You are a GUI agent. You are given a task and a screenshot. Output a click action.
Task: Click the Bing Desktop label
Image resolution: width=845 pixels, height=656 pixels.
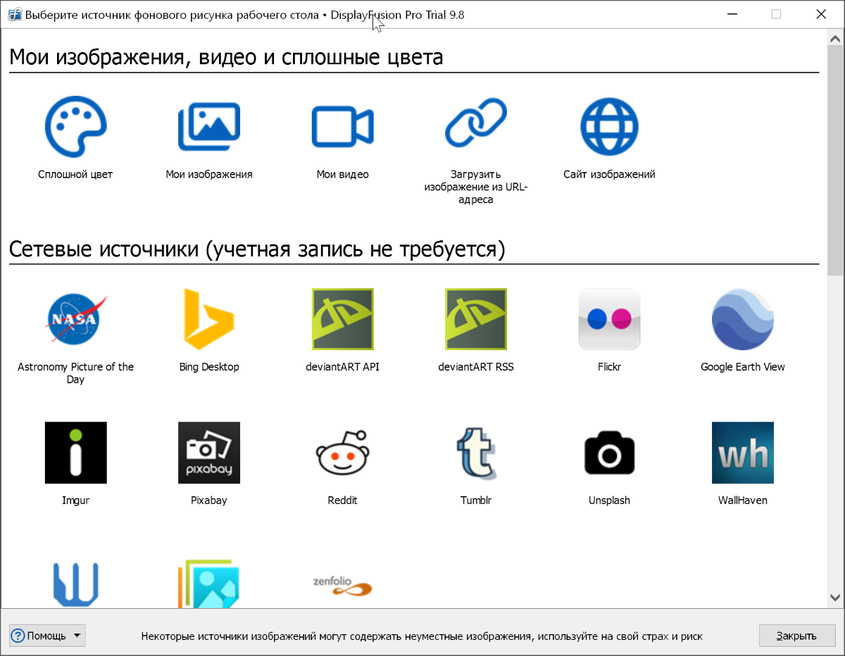pos(209,366)
